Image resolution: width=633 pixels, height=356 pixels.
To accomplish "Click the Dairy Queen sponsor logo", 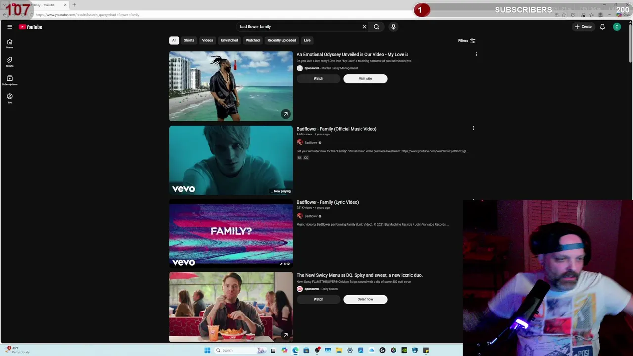I will [299, 289].
